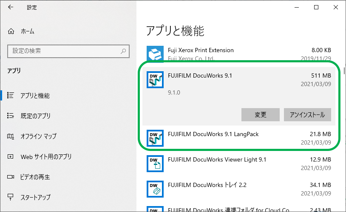
Task: Open スタートアップ settings page
Action: coord(36,197)
